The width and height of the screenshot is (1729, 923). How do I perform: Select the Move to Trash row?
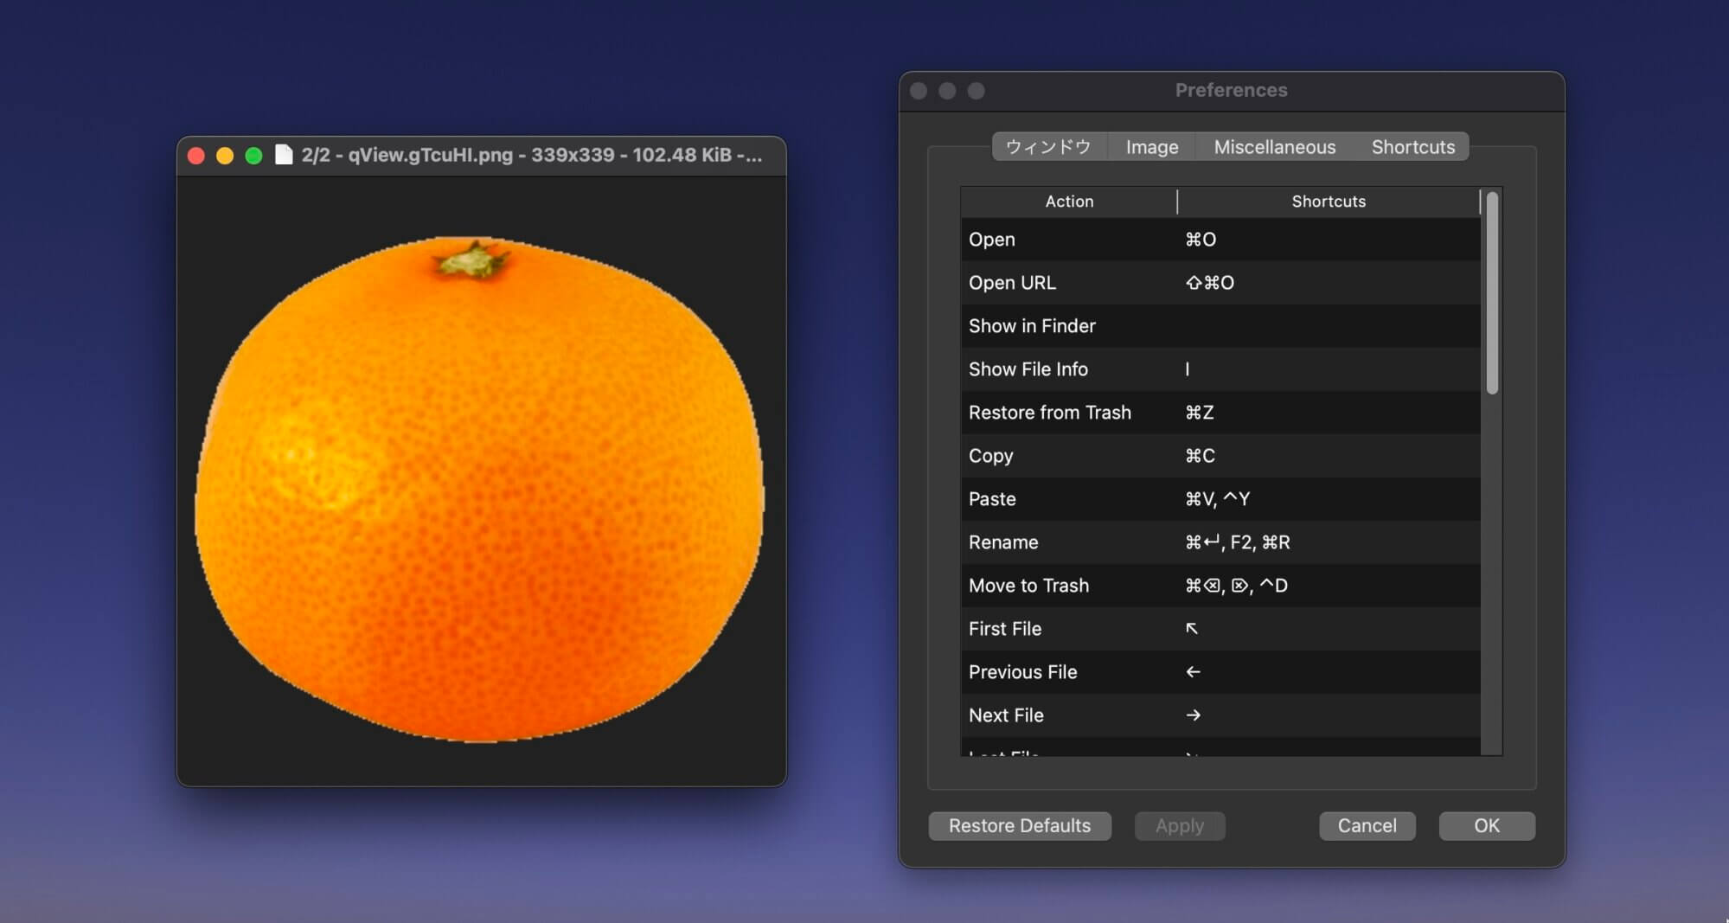pyautogui.click(x=1220, y=586)
